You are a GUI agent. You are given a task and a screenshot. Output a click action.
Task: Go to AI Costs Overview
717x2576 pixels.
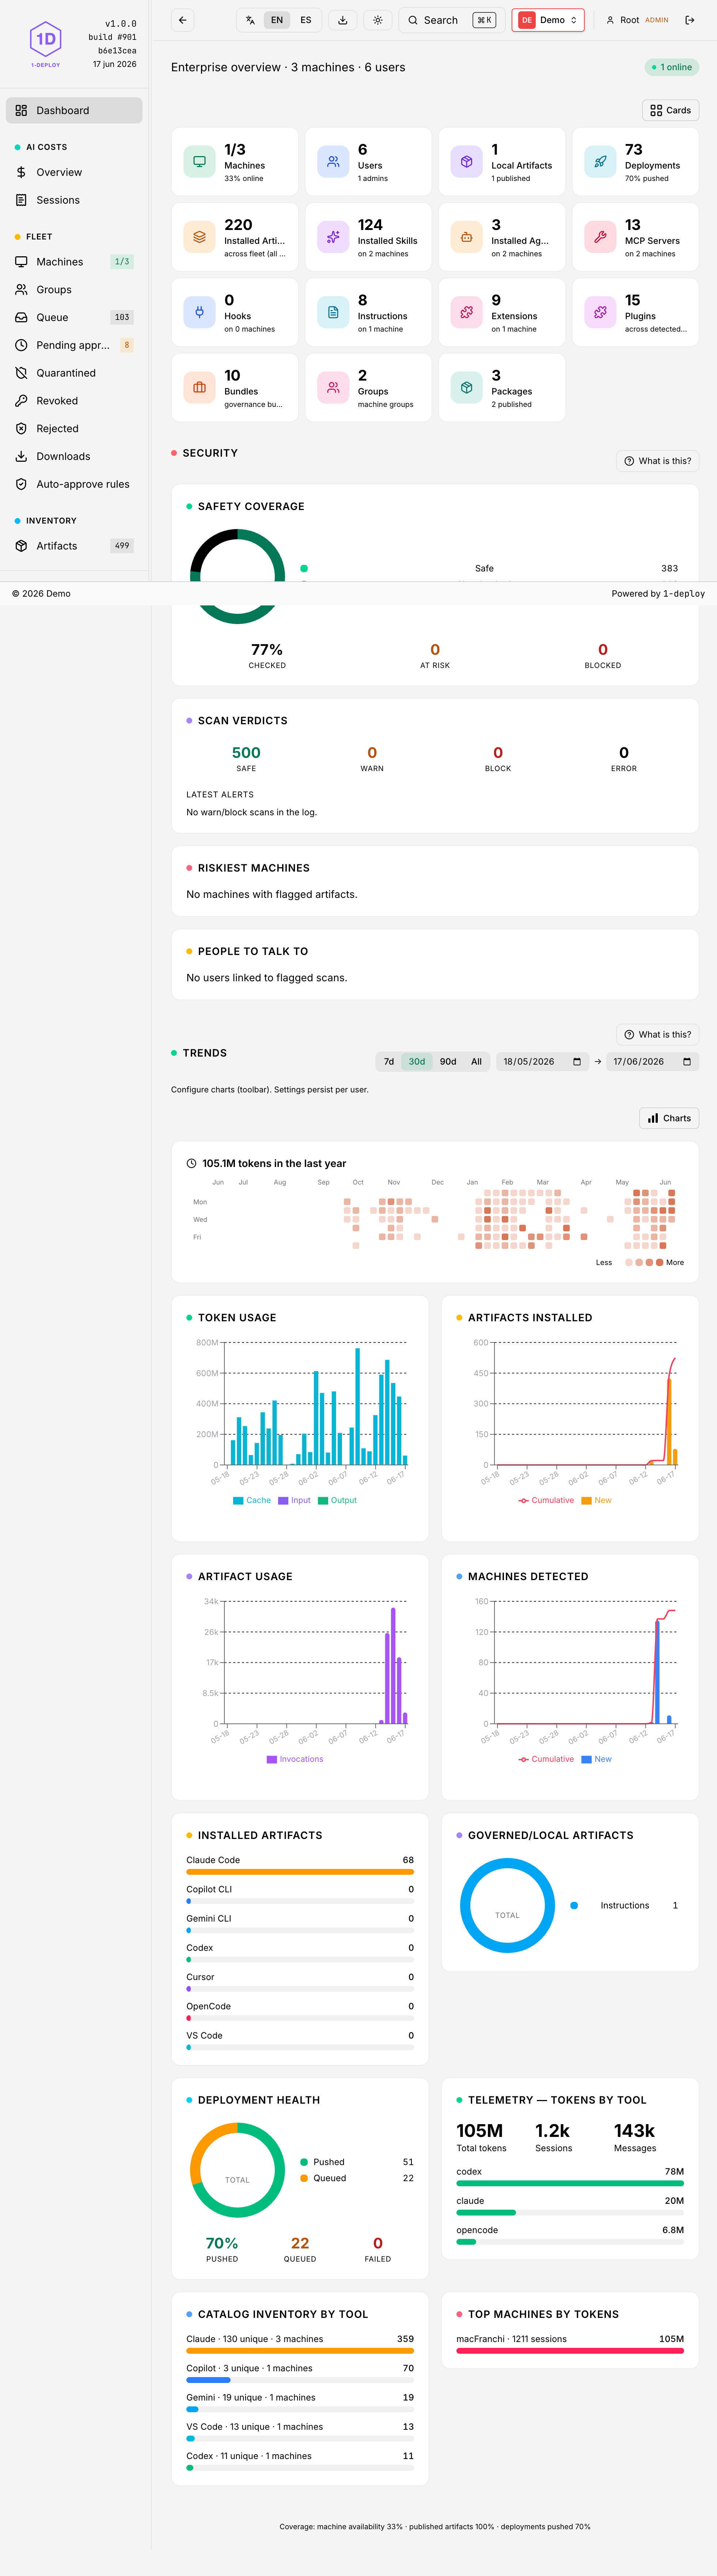(x=74, y=172)
